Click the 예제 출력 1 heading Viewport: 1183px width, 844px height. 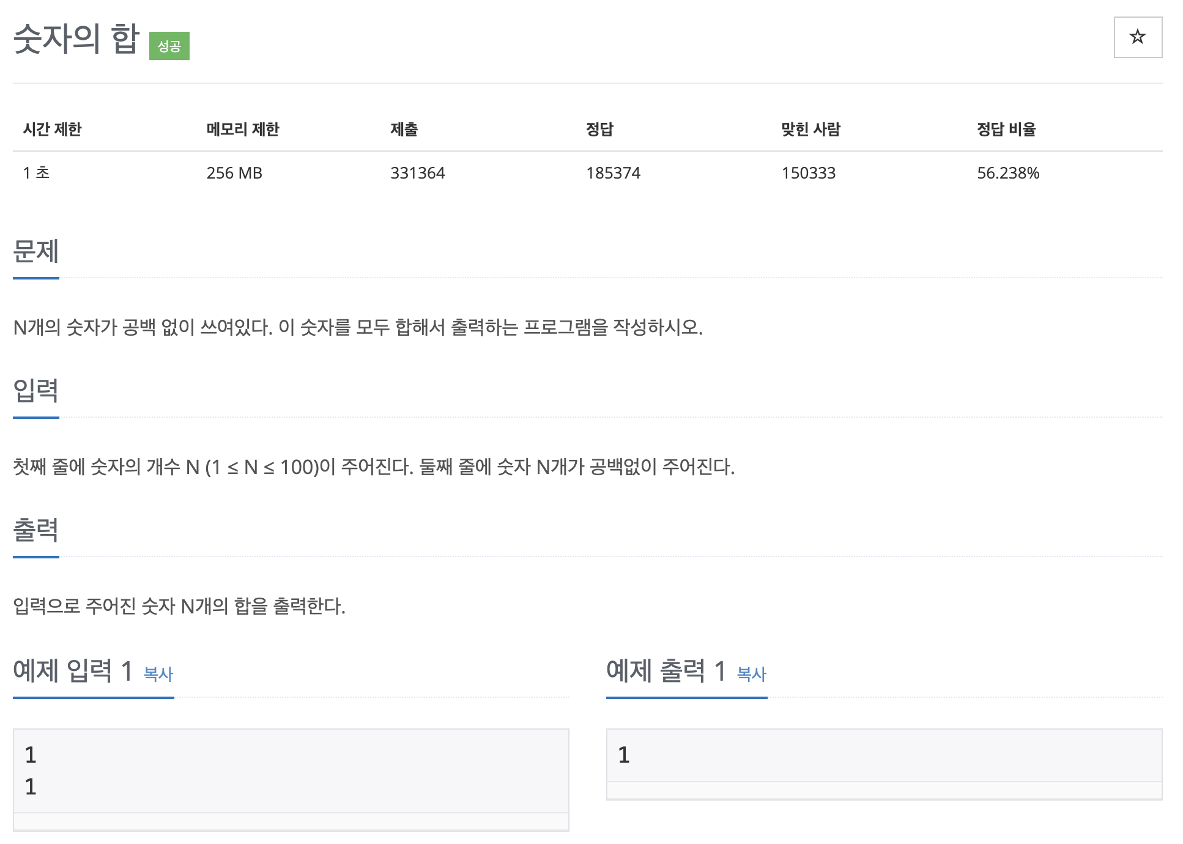[666, 671]
